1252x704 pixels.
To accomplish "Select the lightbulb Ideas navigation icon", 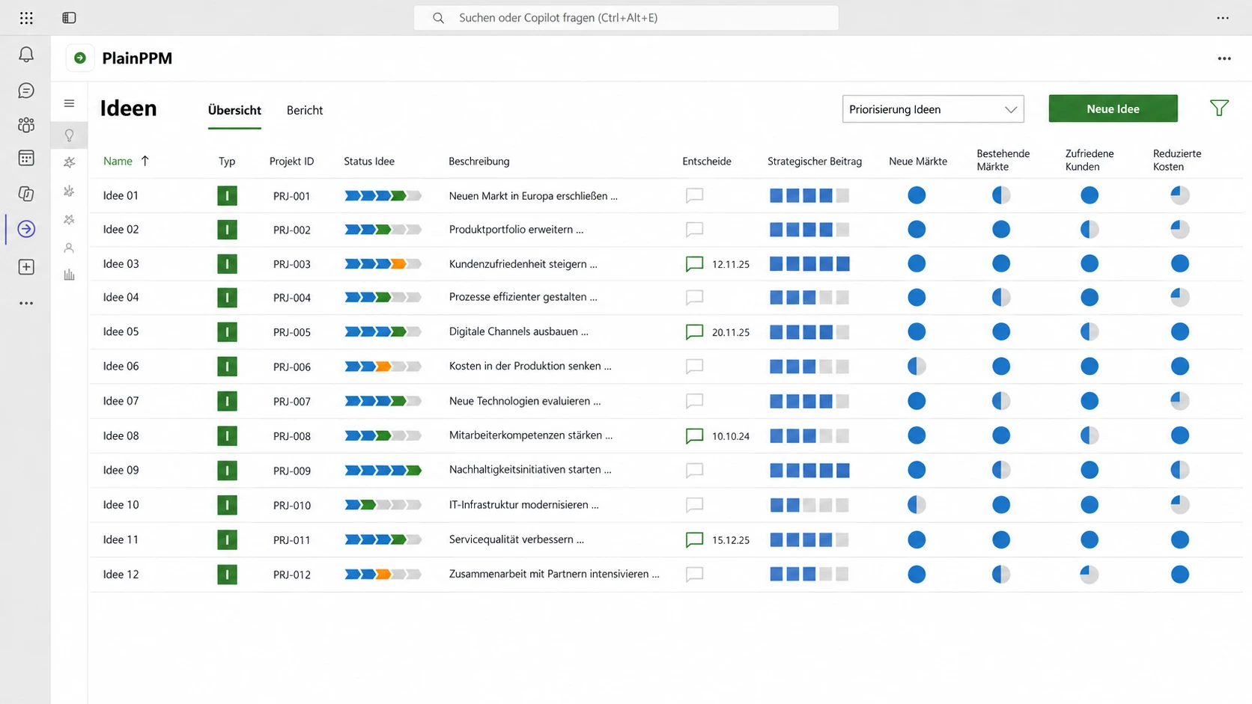I will (x=69, y=135).
